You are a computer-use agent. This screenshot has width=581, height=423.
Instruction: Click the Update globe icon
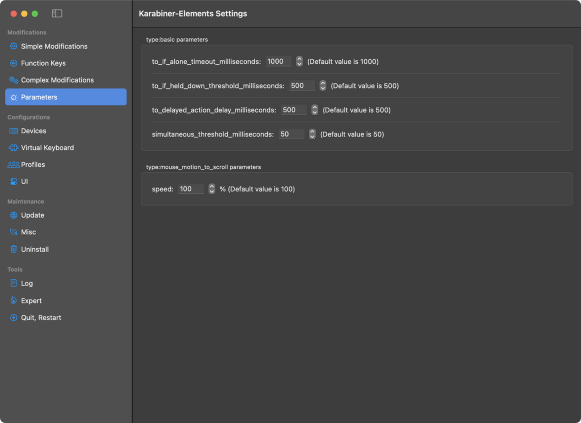pos(13,215)
